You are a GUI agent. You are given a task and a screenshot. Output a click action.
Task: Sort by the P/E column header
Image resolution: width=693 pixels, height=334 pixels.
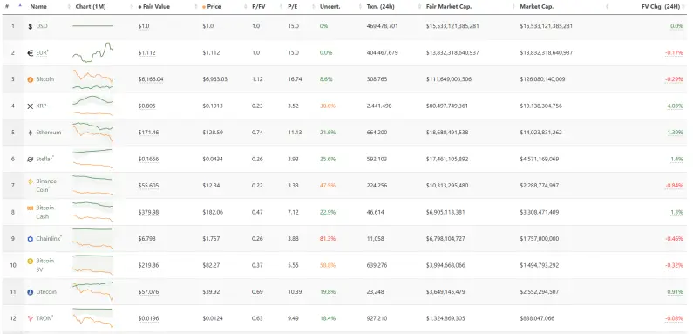click(x=293, y=7)
